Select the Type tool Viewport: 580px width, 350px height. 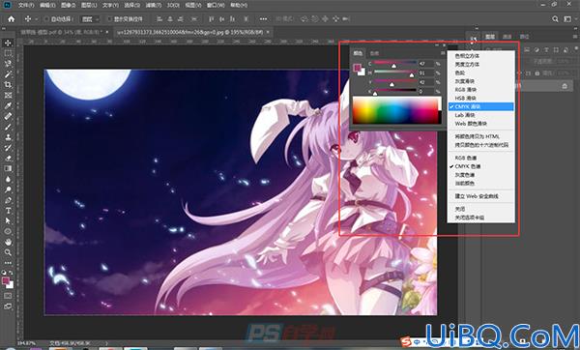pos(8,211)
